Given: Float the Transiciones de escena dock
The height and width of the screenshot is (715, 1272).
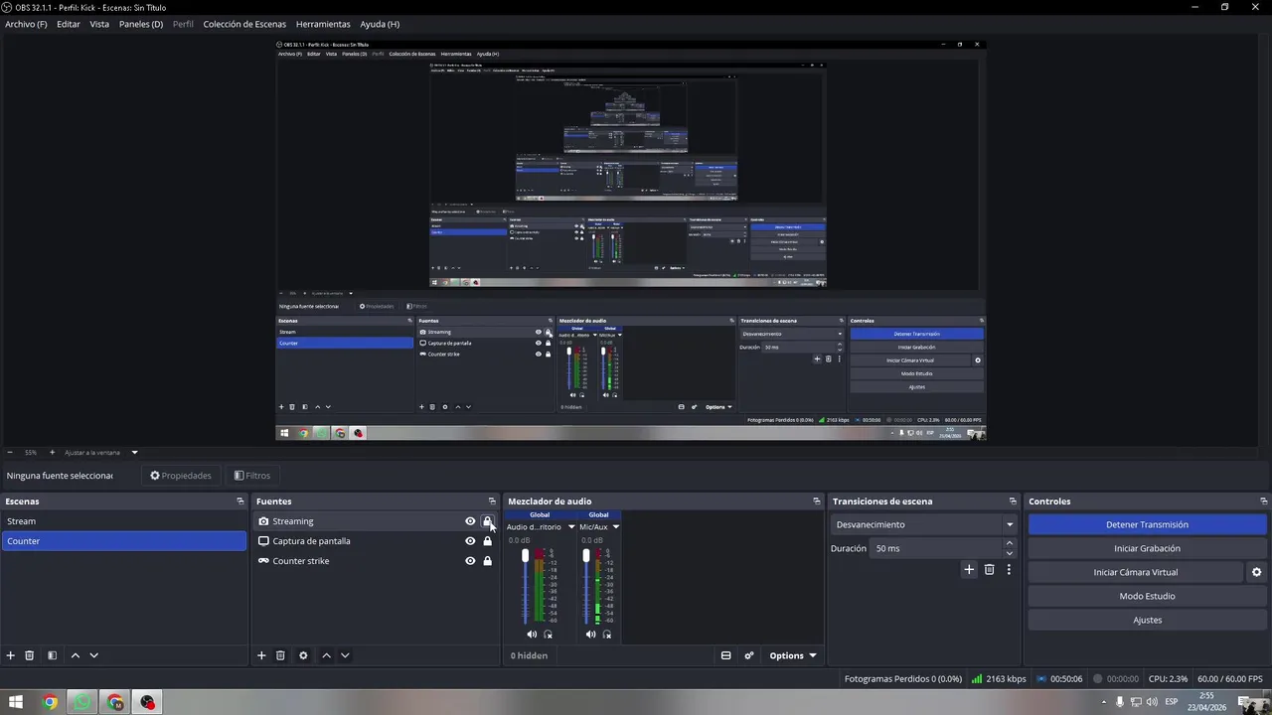Looking at the screenshot, I should coord(1013,501).
